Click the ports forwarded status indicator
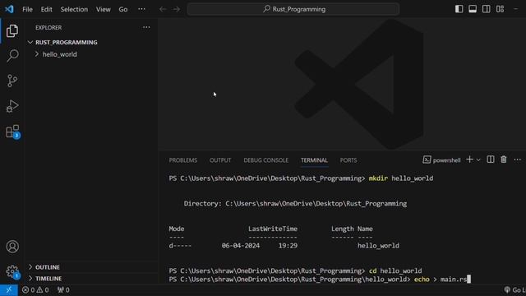Viewport: 526px width, 296px height. (63, 290)
